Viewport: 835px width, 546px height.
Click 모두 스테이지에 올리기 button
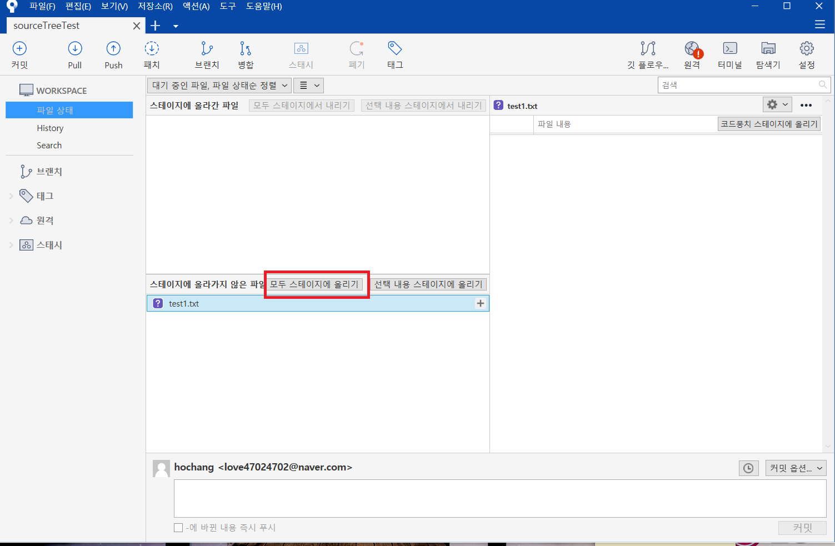(x=314, y=284)
